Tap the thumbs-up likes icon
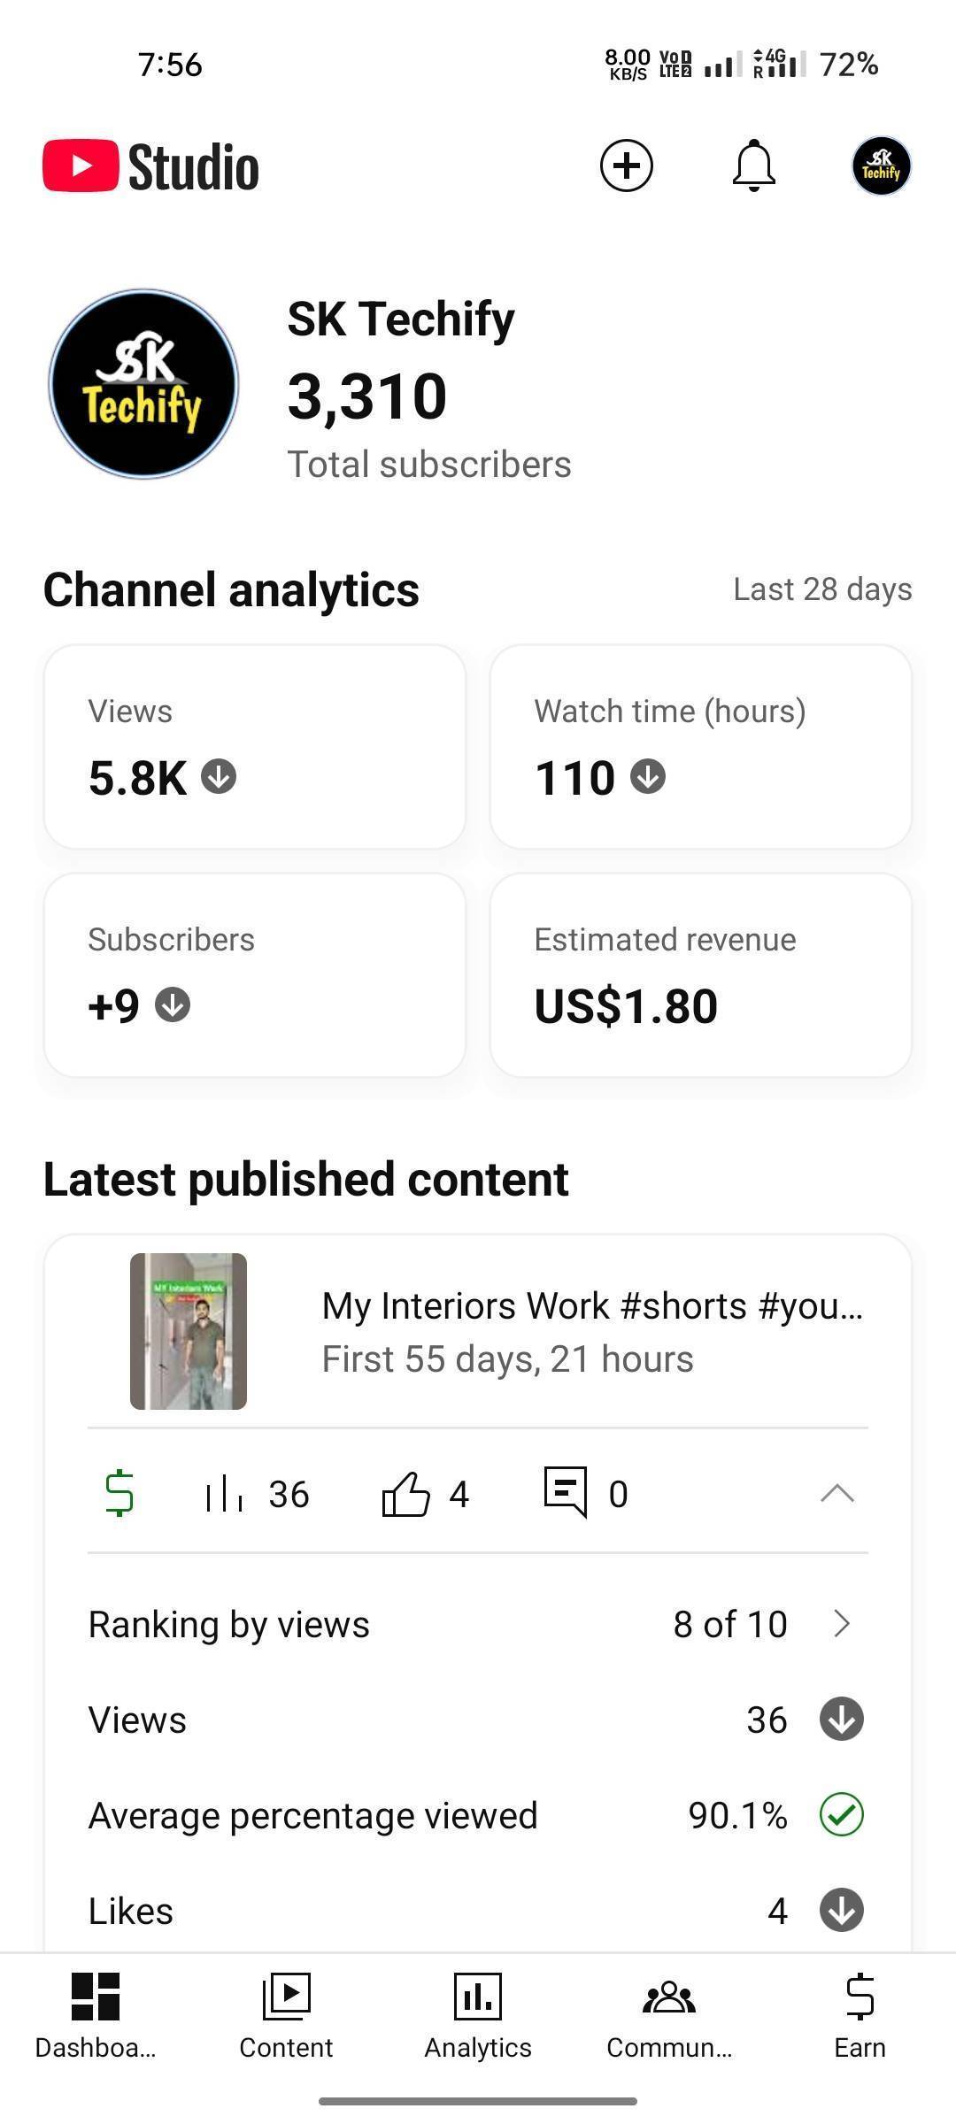Screen dimensions: 956x2124 click(405, 1494)
